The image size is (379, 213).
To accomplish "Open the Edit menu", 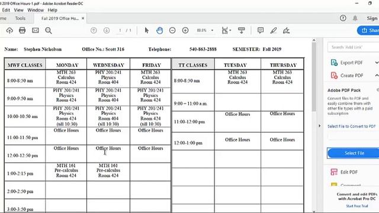I will click(6, 10).
